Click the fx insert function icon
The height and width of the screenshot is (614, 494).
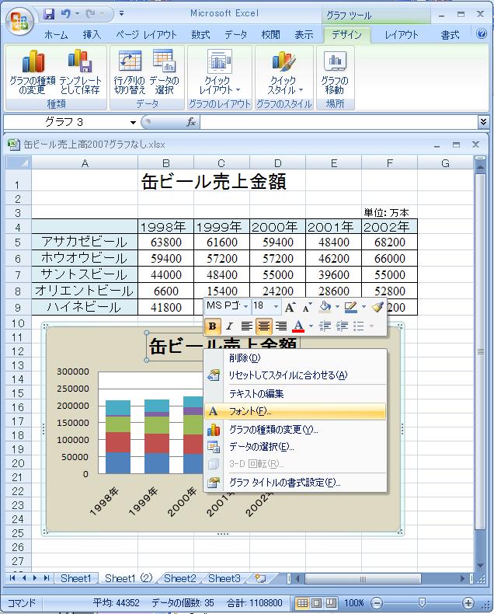190,122
